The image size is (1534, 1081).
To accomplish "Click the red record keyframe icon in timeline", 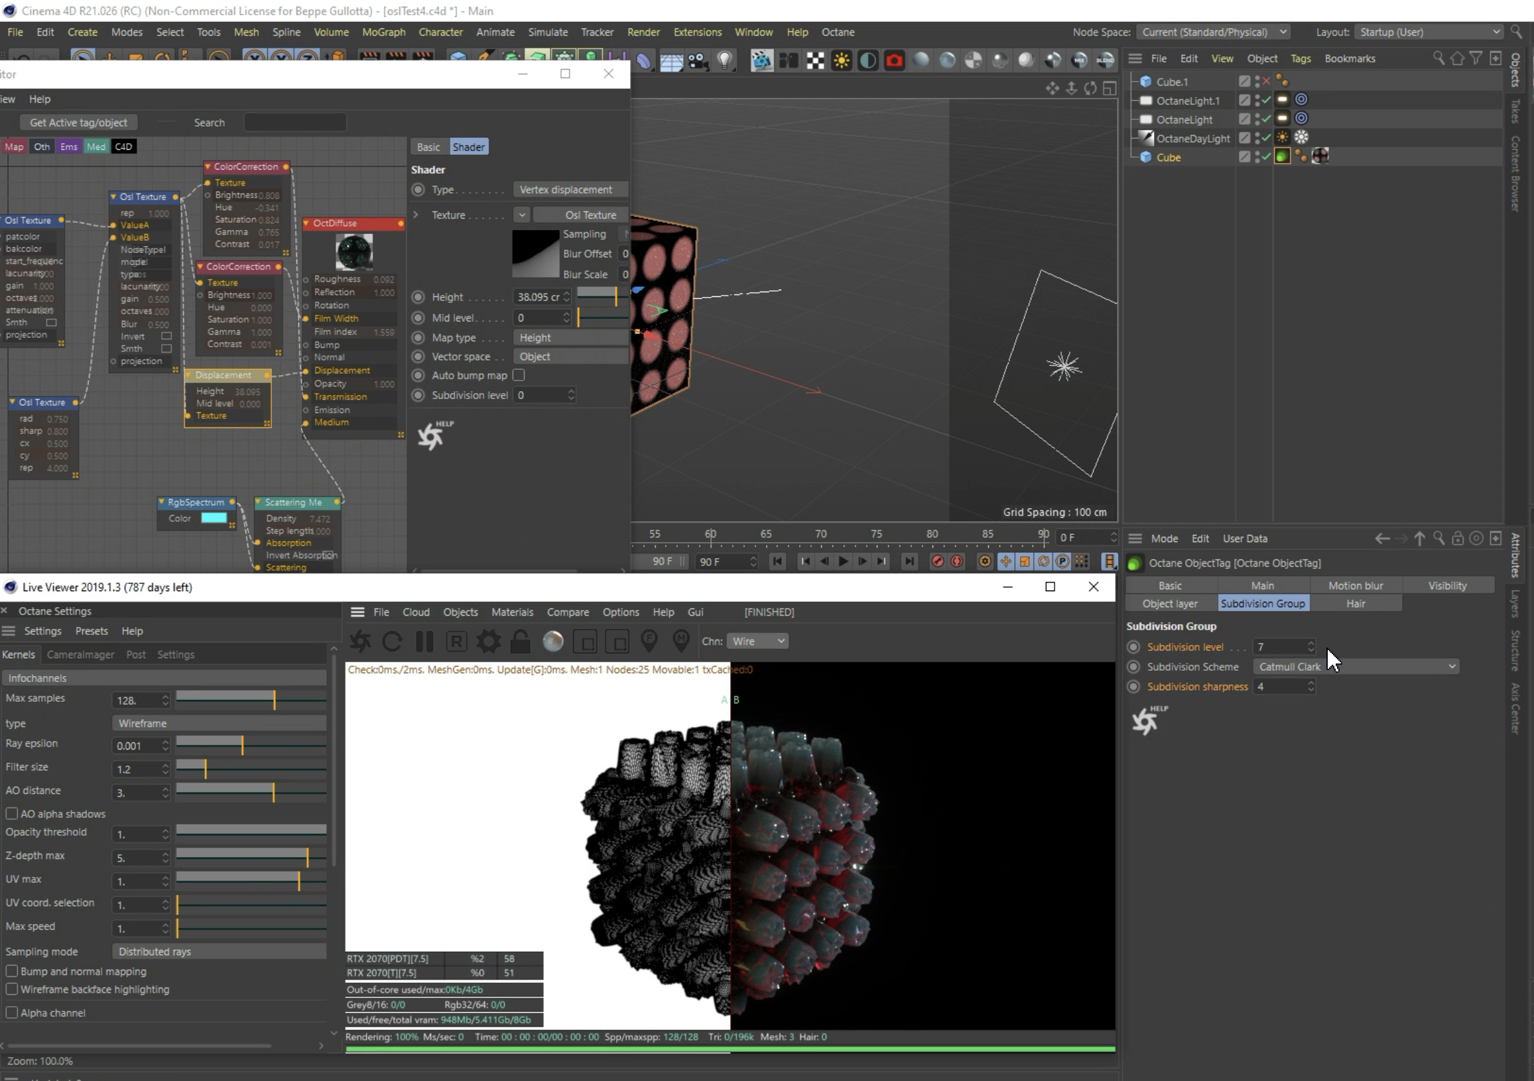I will (x=937, y=561).
